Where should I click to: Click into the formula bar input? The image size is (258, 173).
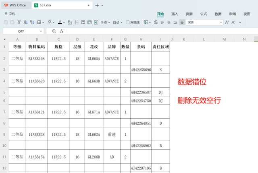162,31
